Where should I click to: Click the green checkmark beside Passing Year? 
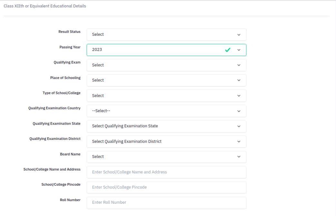pyautogui.click(x=228, y=50)
